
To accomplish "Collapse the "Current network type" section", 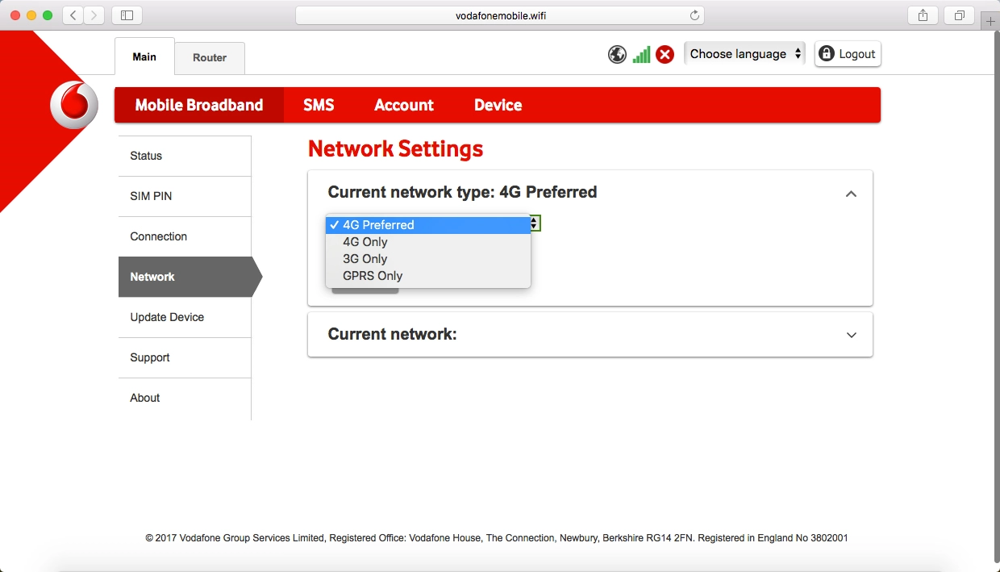I will (851, 194).
